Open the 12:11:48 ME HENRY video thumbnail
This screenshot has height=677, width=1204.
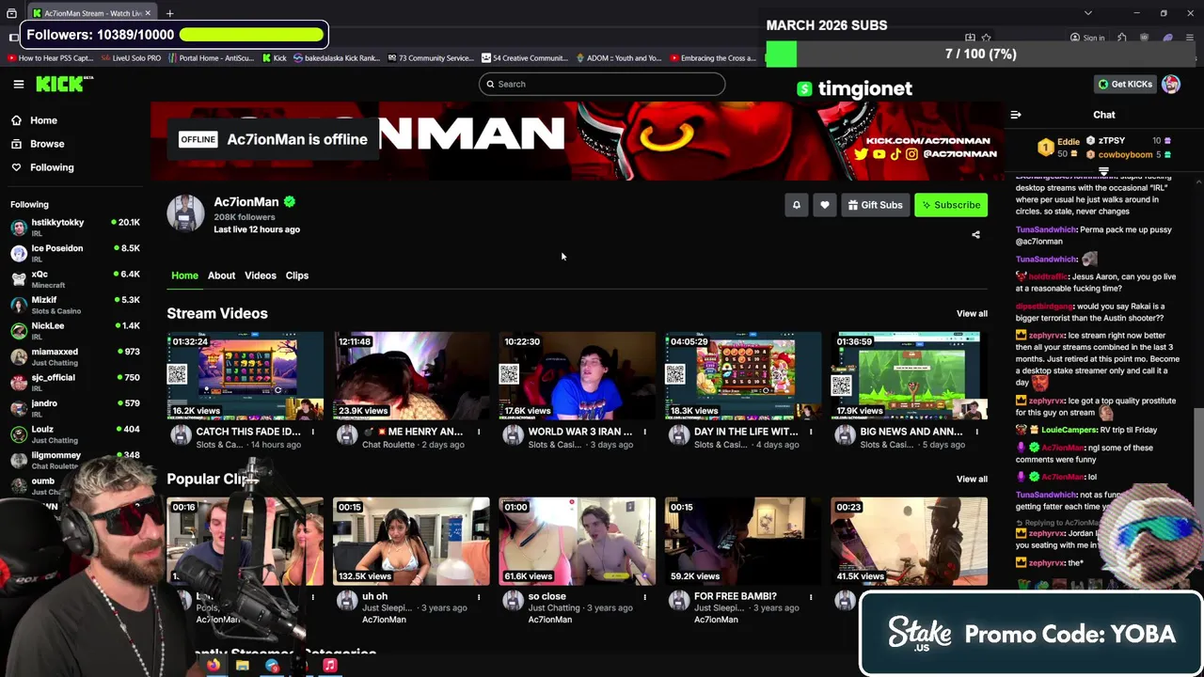coord(411,375)
